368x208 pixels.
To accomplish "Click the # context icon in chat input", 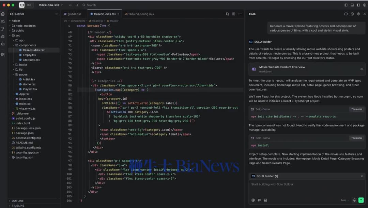I will (x=259, y=200).
